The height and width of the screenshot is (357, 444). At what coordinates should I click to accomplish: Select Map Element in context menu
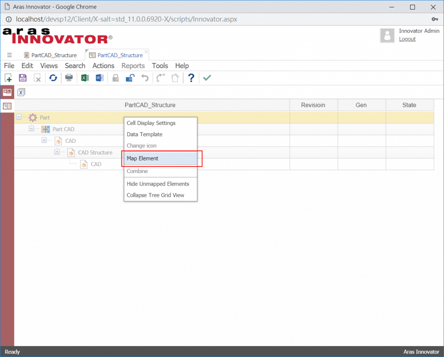[x=160, y=158]
